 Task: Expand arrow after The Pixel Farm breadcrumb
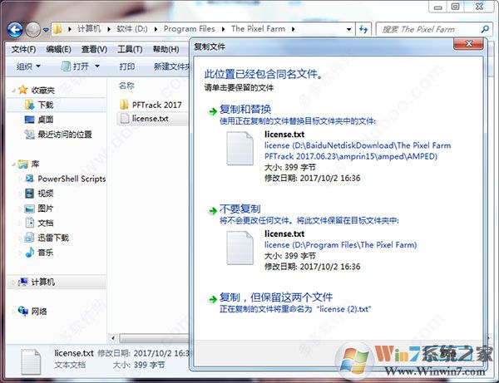click(293, 29)
